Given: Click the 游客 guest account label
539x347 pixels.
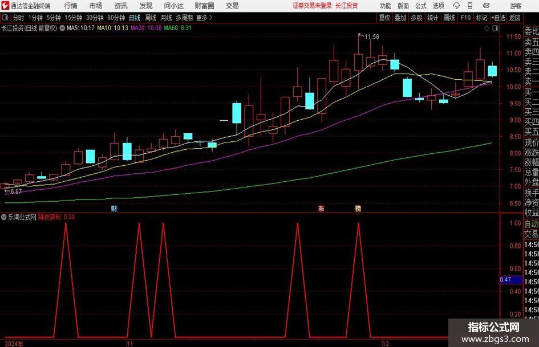Looking at the screenshot, I should click(x=515, y=6).
